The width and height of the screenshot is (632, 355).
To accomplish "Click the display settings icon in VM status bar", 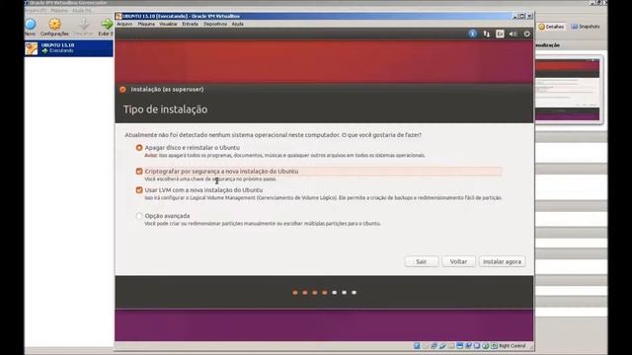I will 460,346.
